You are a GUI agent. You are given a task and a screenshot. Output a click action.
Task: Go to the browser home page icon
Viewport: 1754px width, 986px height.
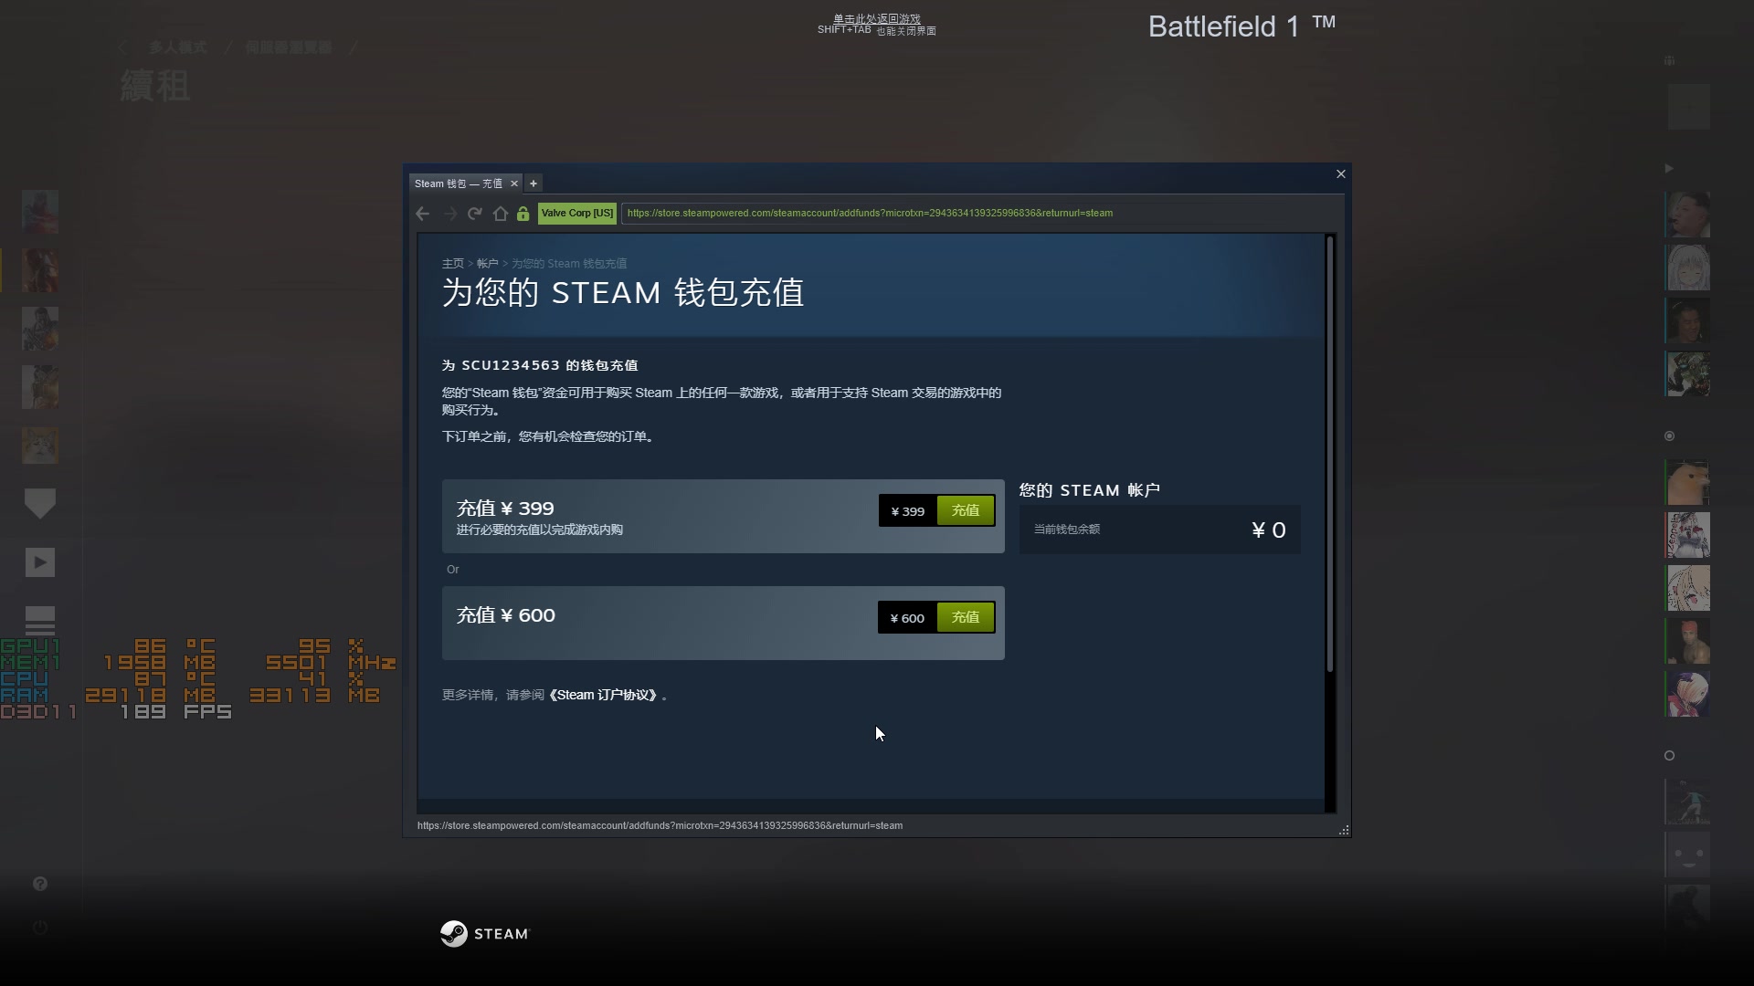pyautogui.click(x=500, y=214)
